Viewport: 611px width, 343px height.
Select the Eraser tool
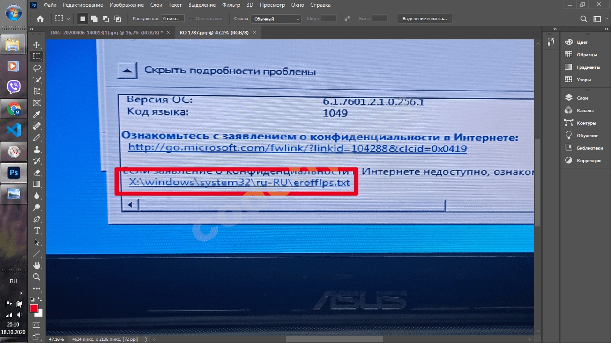point(37,172)
